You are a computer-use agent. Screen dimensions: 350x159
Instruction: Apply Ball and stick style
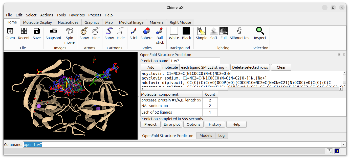tap(160, 34)
